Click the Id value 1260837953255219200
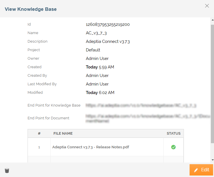This screenshot has height=177, width=214. 108,24
